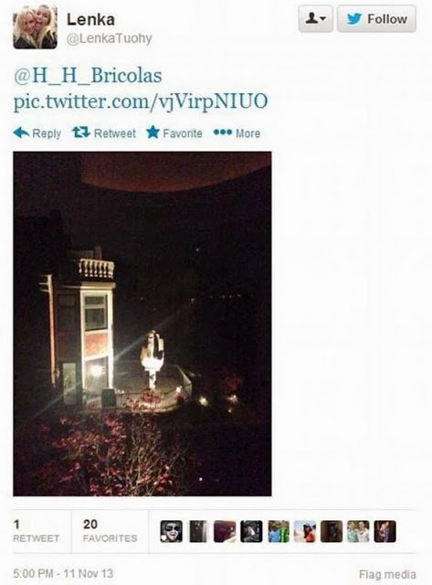
Task: Open the @LenkaTuohy handle
Action: pyautogui.click(x=110, y=38)
